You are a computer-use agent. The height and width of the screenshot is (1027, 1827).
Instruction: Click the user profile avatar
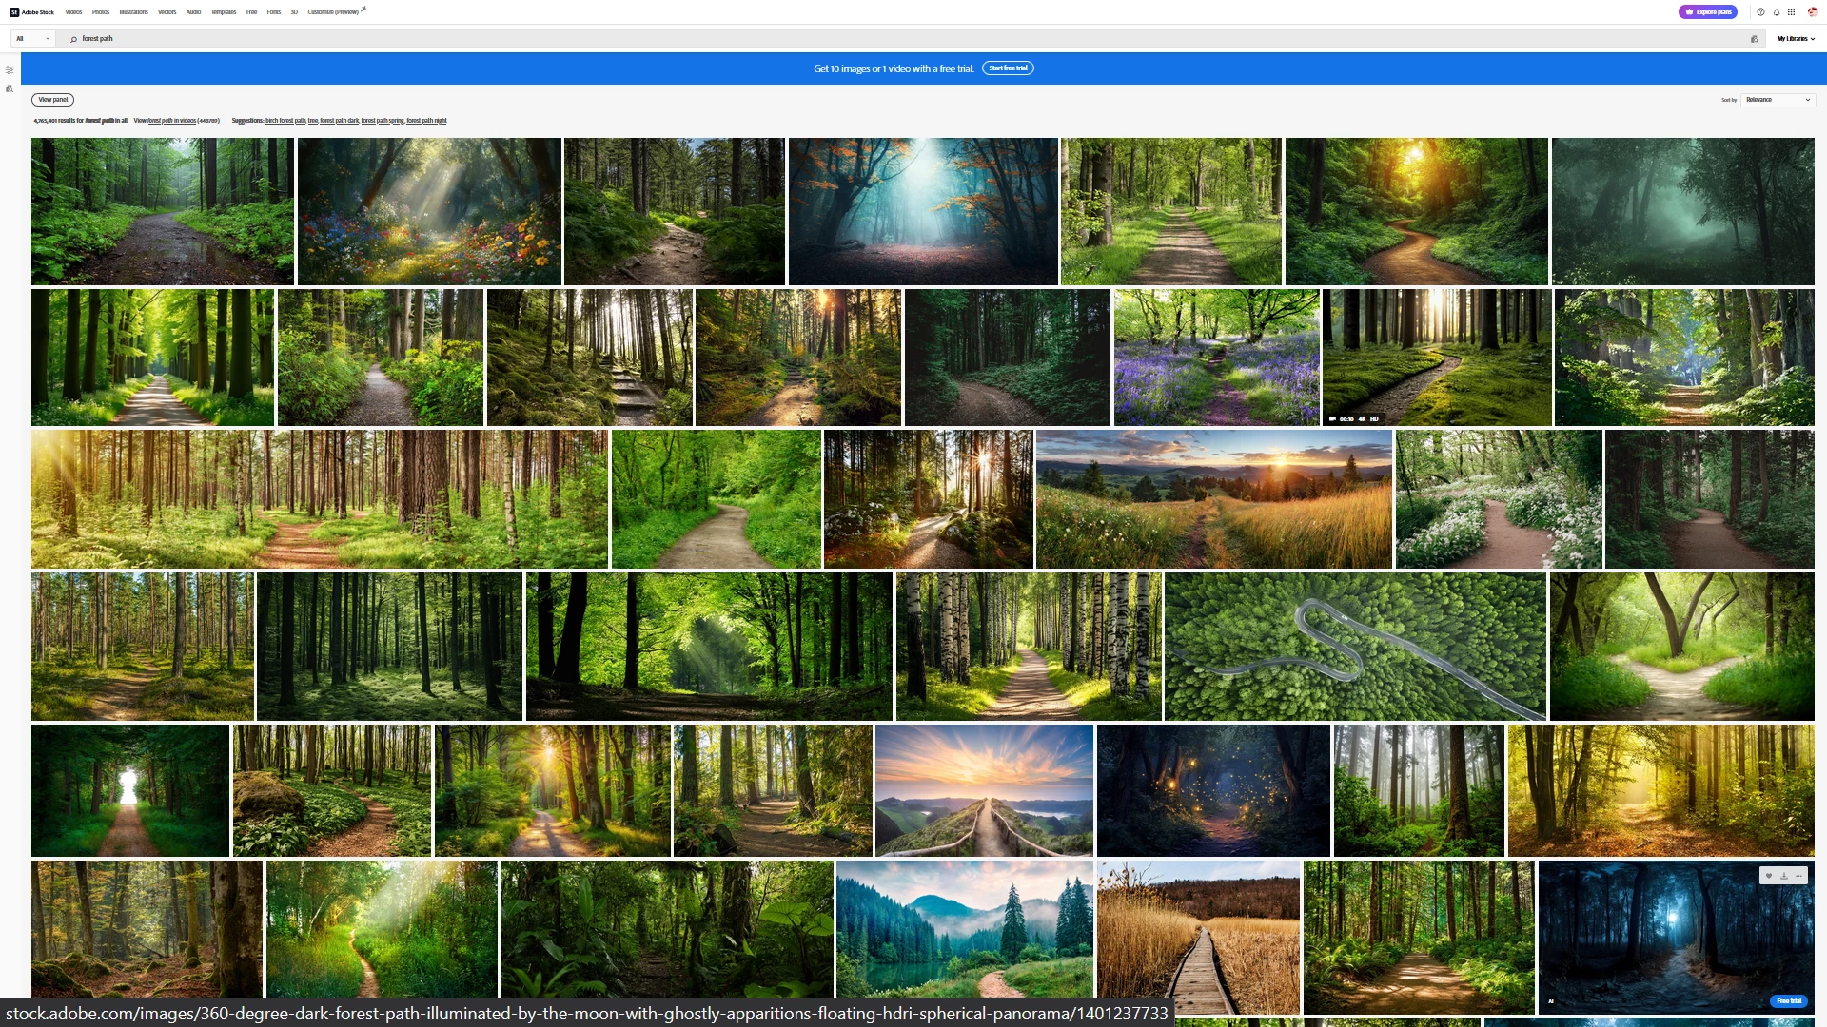coord(1812,12)
